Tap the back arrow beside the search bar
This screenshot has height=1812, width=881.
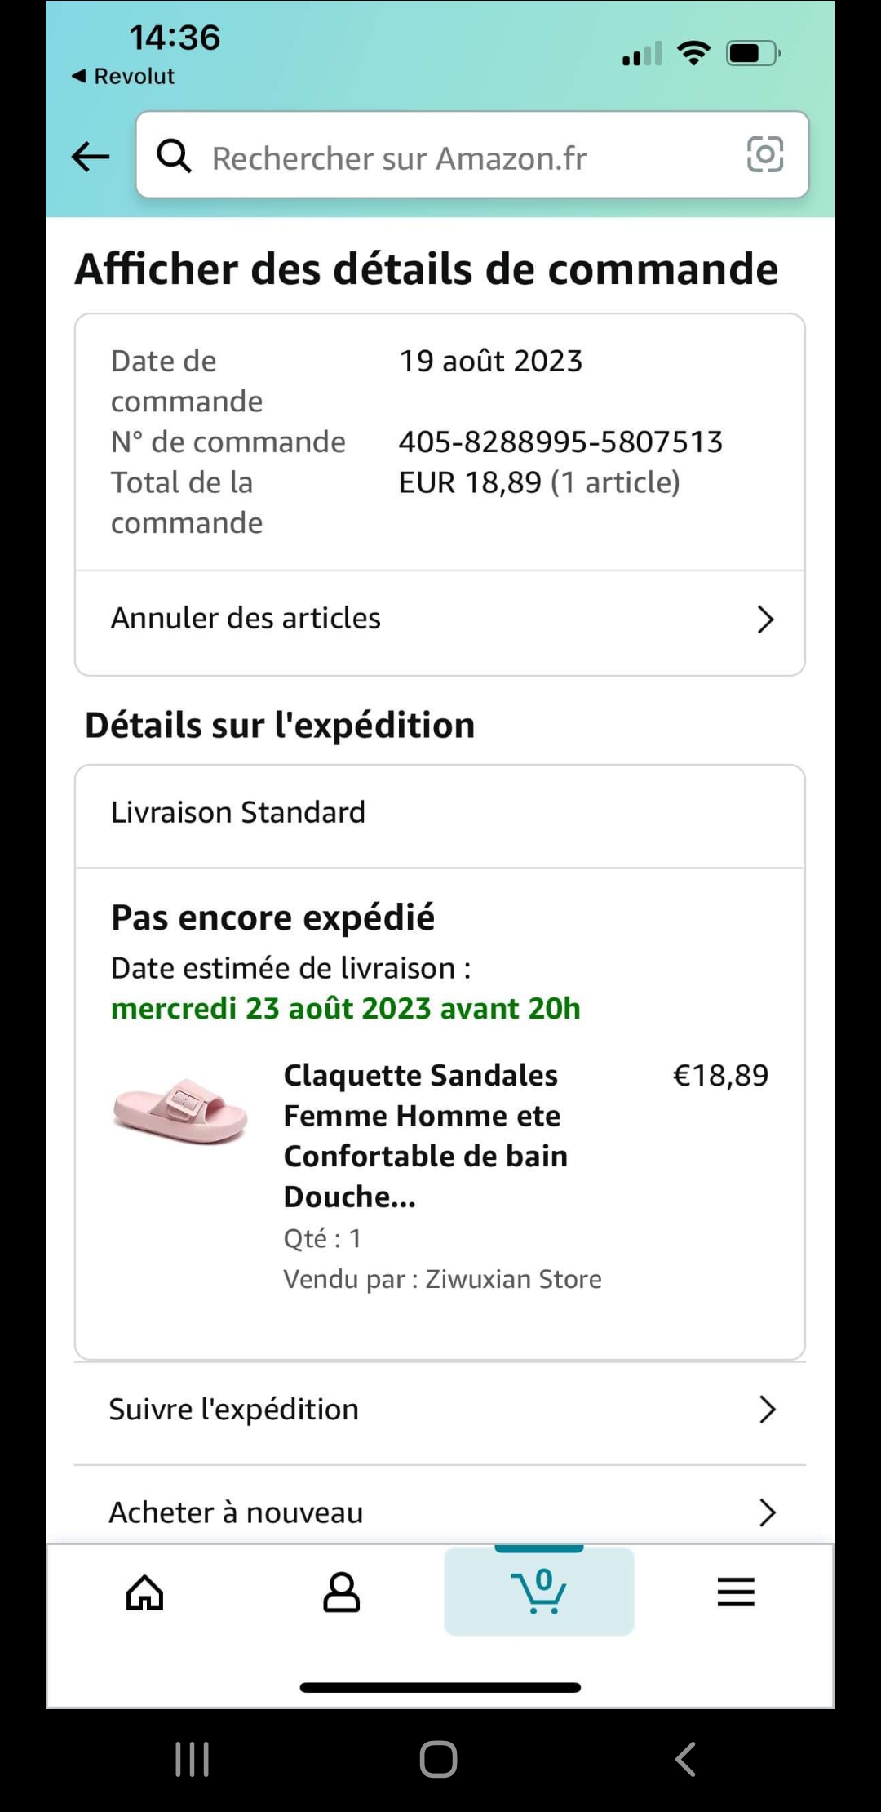(91, 156)
